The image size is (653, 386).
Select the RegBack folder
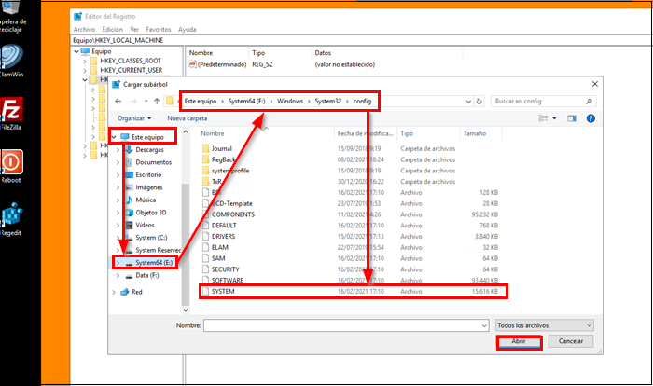pyautogui.click(x=223, y=159)
